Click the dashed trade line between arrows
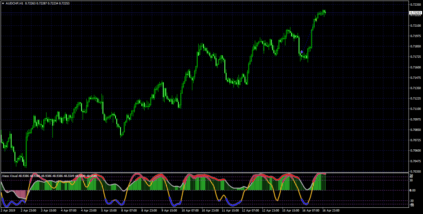Viewport: 423px width, 214px height. coord(309,36)
